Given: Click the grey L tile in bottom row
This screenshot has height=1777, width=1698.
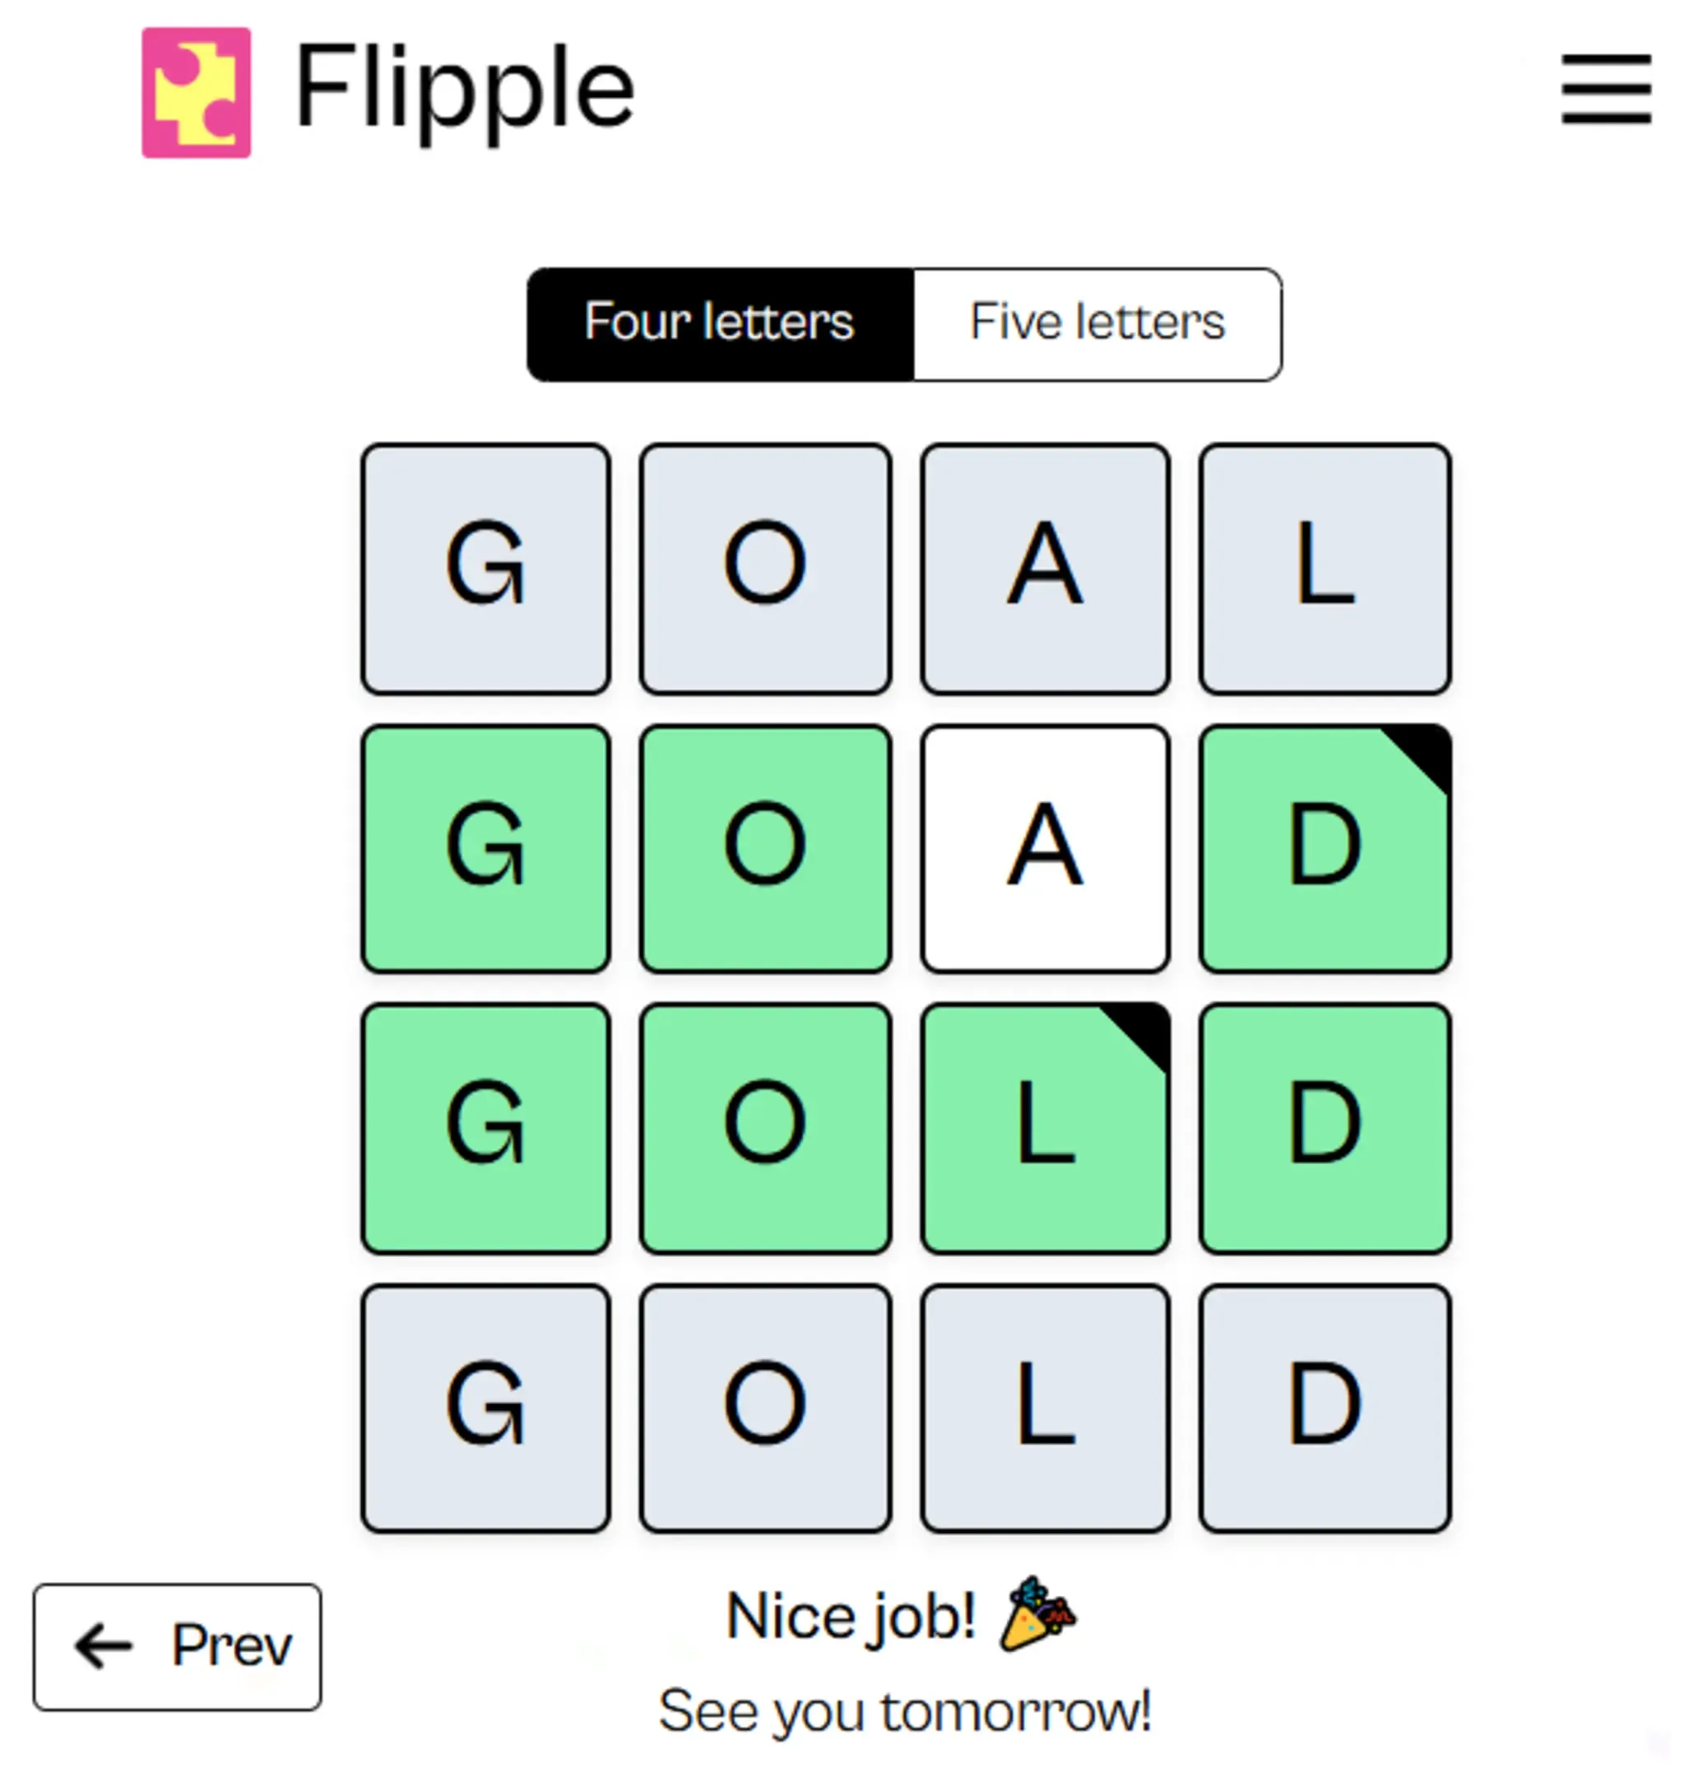Looking at the screenshot, I should [x=1046, y=1408].
